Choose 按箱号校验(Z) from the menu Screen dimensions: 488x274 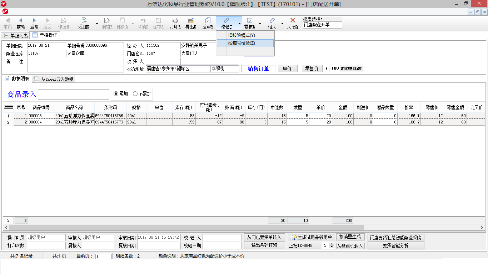[245, 43]
